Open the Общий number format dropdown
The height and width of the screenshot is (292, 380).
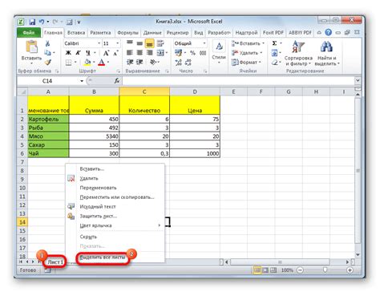(x=204, y=43)
